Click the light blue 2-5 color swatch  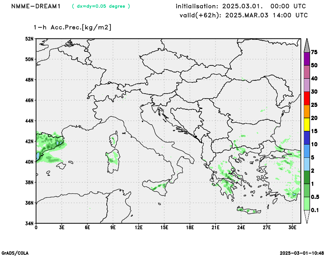(x=307, y=164)
